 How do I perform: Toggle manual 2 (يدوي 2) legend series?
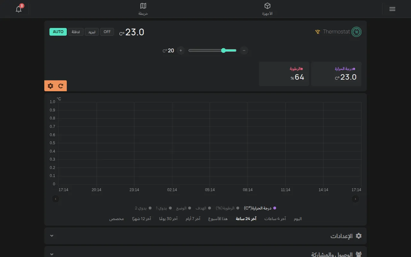coord(143,208)
